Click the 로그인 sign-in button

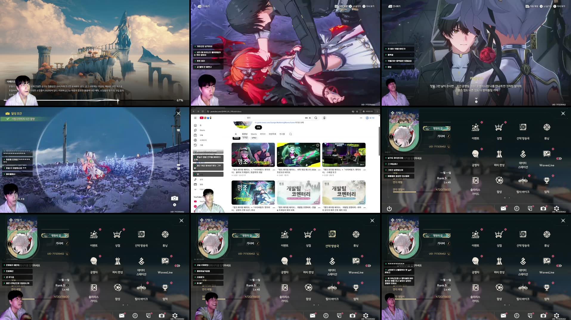click(x=370, y=118)
